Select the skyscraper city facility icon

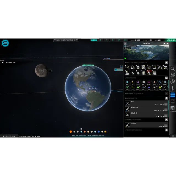(x=133, y=67)
